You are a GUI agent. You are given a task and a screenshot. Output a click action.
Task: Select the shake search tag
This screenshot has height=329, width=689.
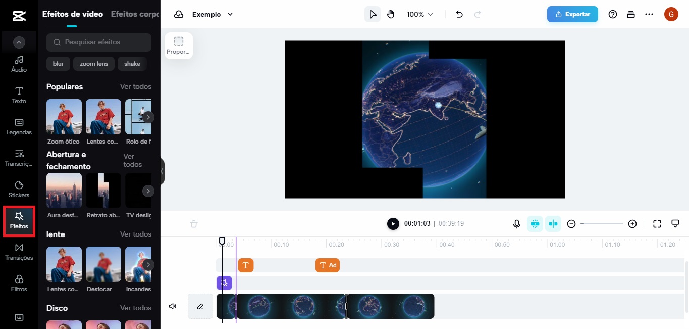tap(132, 64)
